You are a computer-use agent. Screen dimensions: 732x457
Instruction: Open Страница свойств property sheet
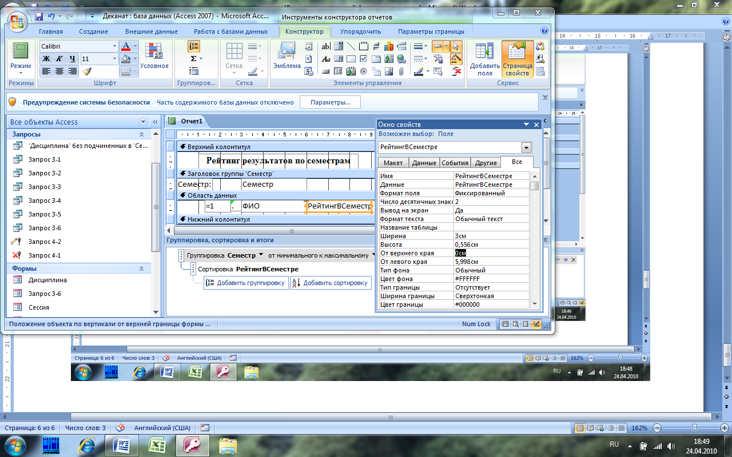coord(518,59)
